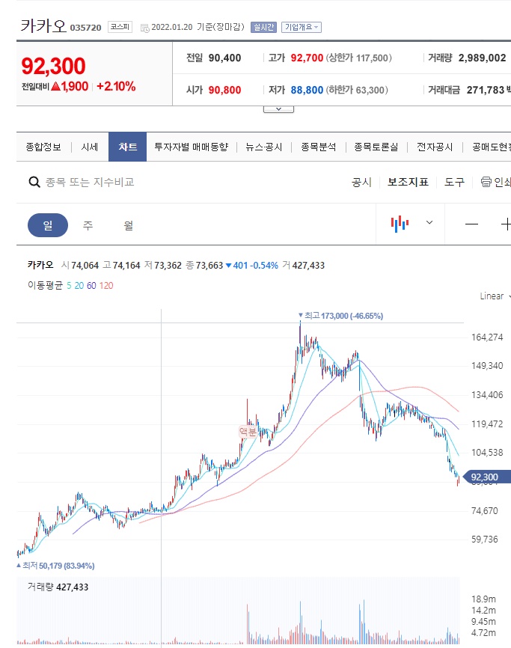Select the 일 daily period toggle

48,225
